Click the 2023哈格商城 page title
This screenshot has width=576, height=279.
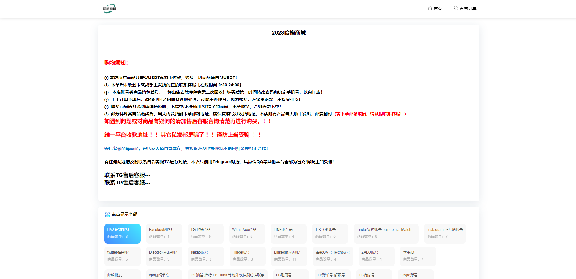(x=289, y=33)
